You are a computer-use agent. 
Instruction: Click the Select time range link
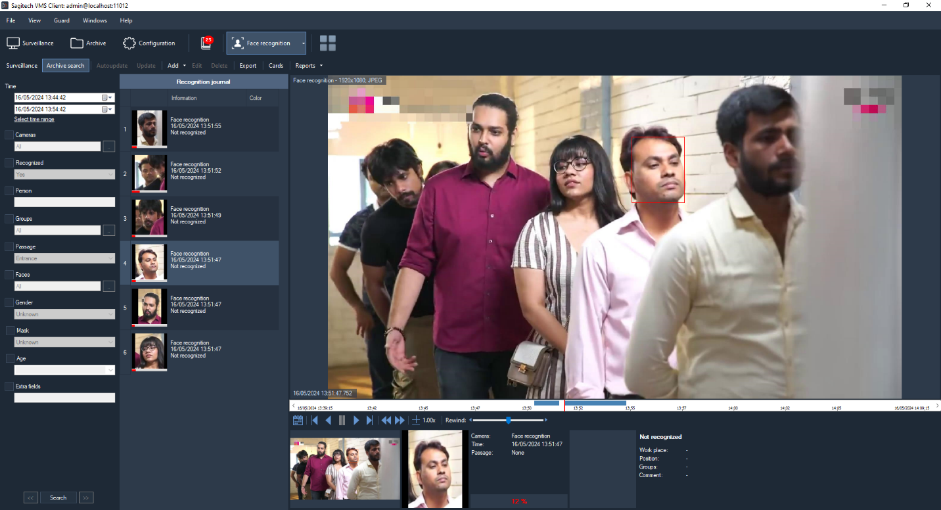tap(34, 119)
